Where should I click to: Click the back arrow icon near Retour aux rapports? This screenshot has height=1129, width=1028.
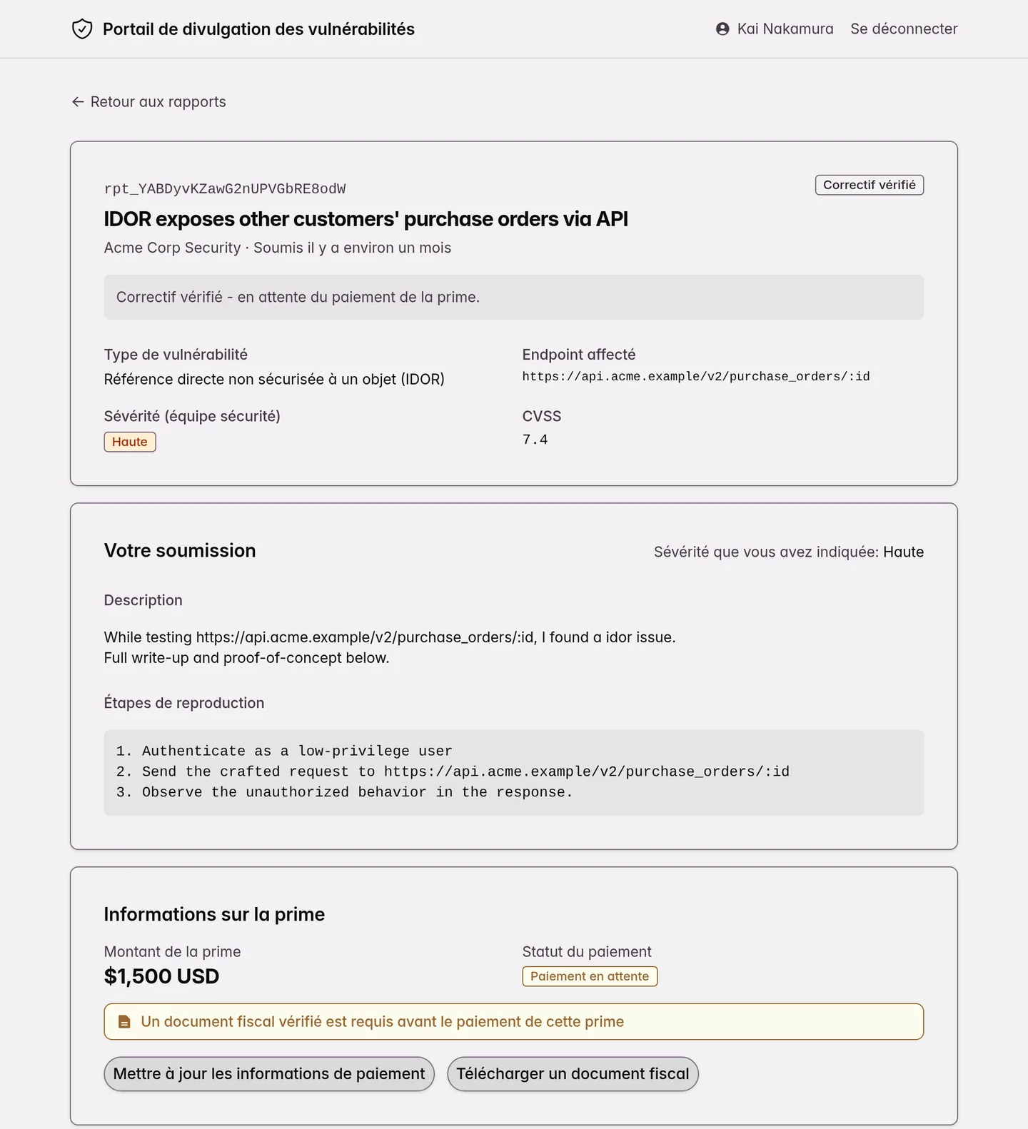tap(78, 102)
